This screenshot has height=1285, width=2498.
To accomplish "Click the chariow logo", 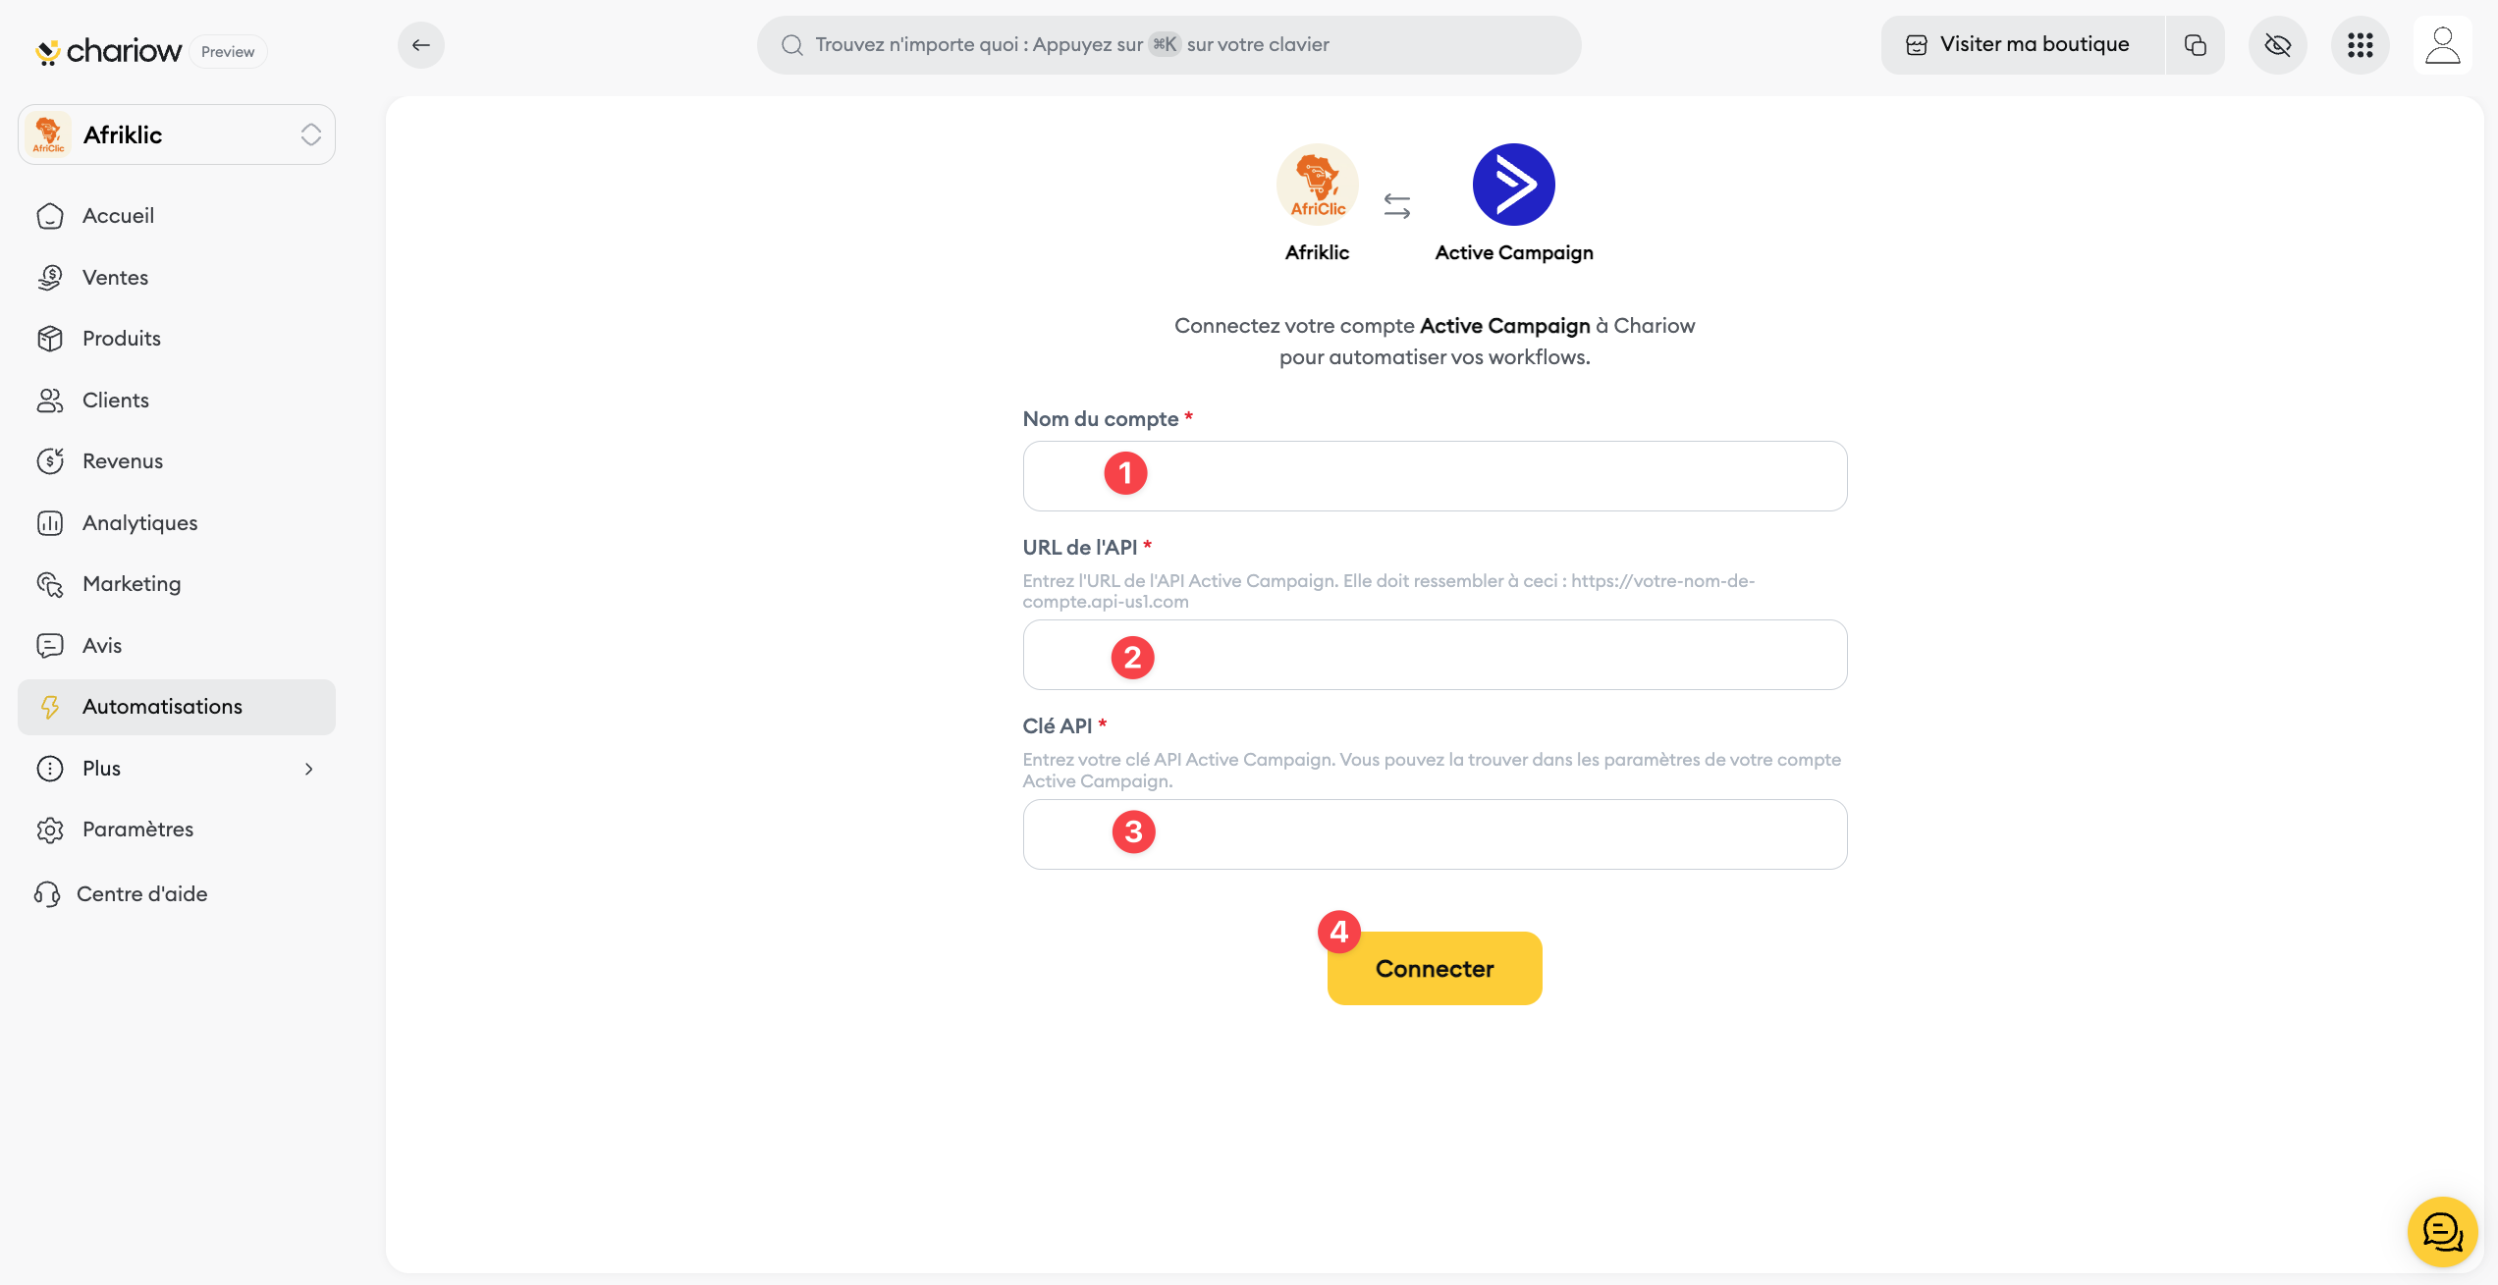I will coord(109,51).
